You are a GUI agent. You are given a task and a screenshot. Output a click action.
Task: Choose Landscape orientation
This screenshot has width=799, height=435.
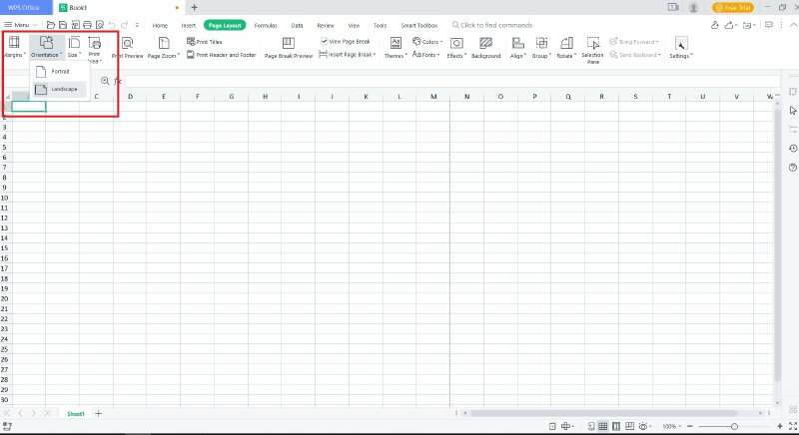(60, 89)
